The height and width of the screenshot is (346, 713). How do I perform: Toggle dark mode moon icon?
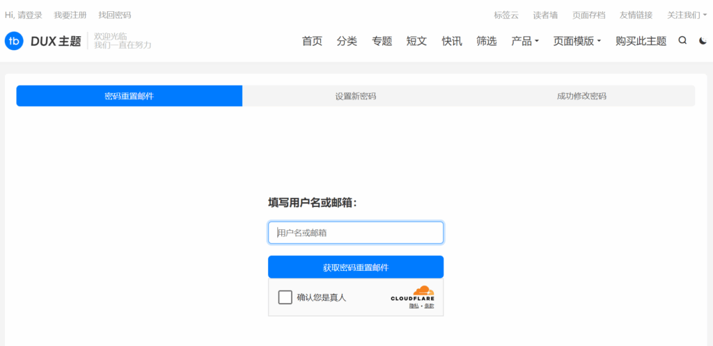click(703, 41)
